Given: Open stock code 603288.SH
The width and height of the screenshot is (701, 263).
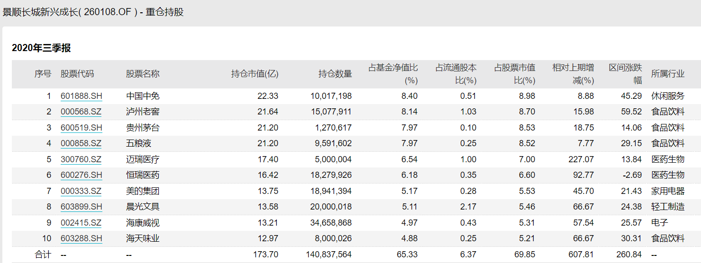Looking at the screenshot, I should [x=81, y=238].
